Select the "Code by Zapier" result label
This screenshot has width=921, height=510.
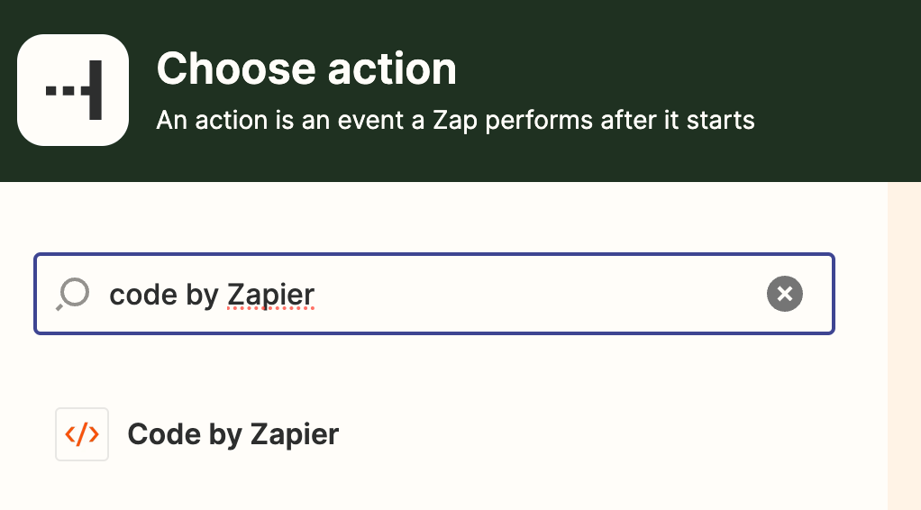pyautogui.click(x=233, y=434)
